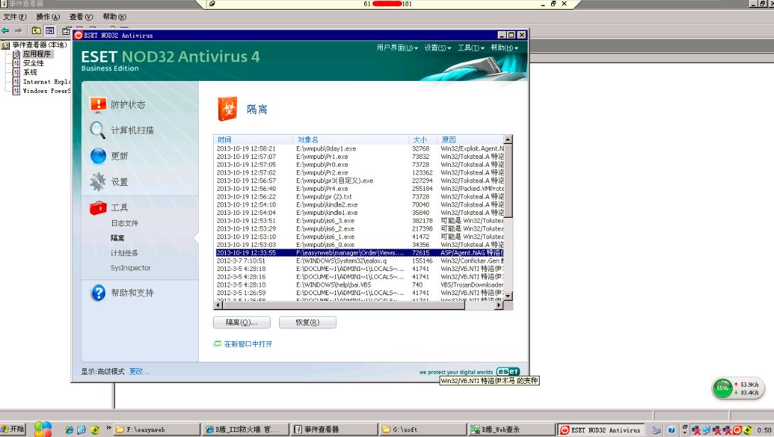Click the 设置 gear icon in sidebar
The width and height of the screenshot is (774, 437).
tap(98, 182)
